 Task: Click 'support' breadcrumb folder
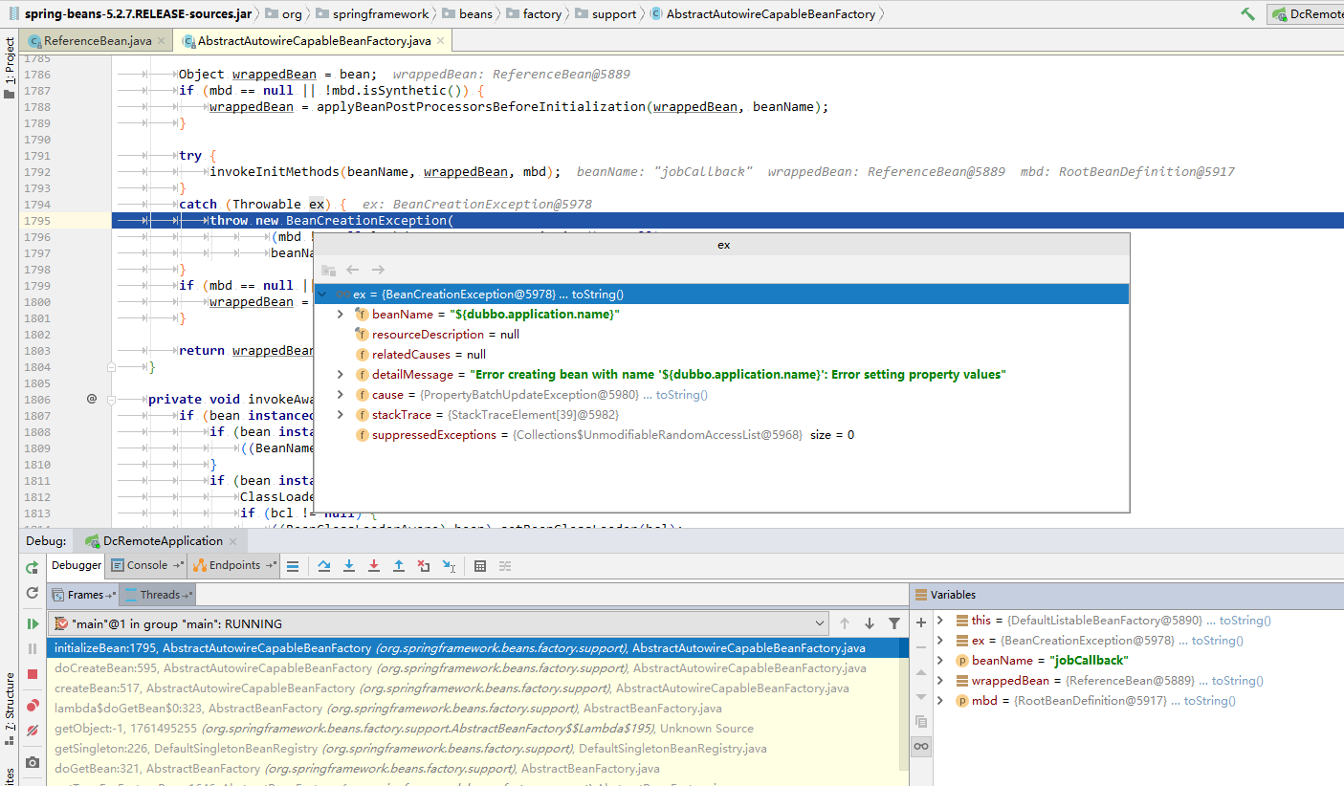tap(605, 13)
